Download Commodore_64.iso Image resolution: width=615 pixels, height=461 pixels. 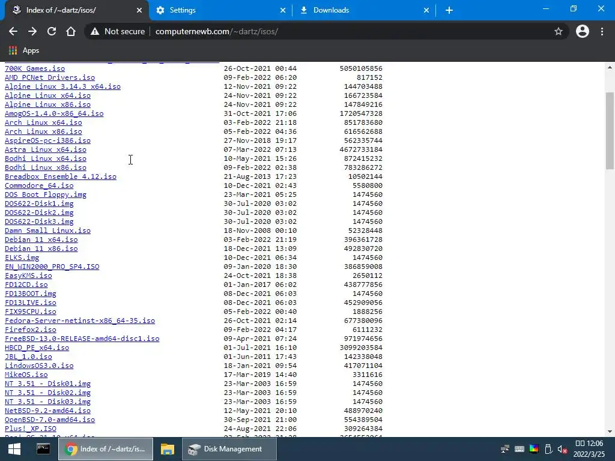[x=39, y=186]
